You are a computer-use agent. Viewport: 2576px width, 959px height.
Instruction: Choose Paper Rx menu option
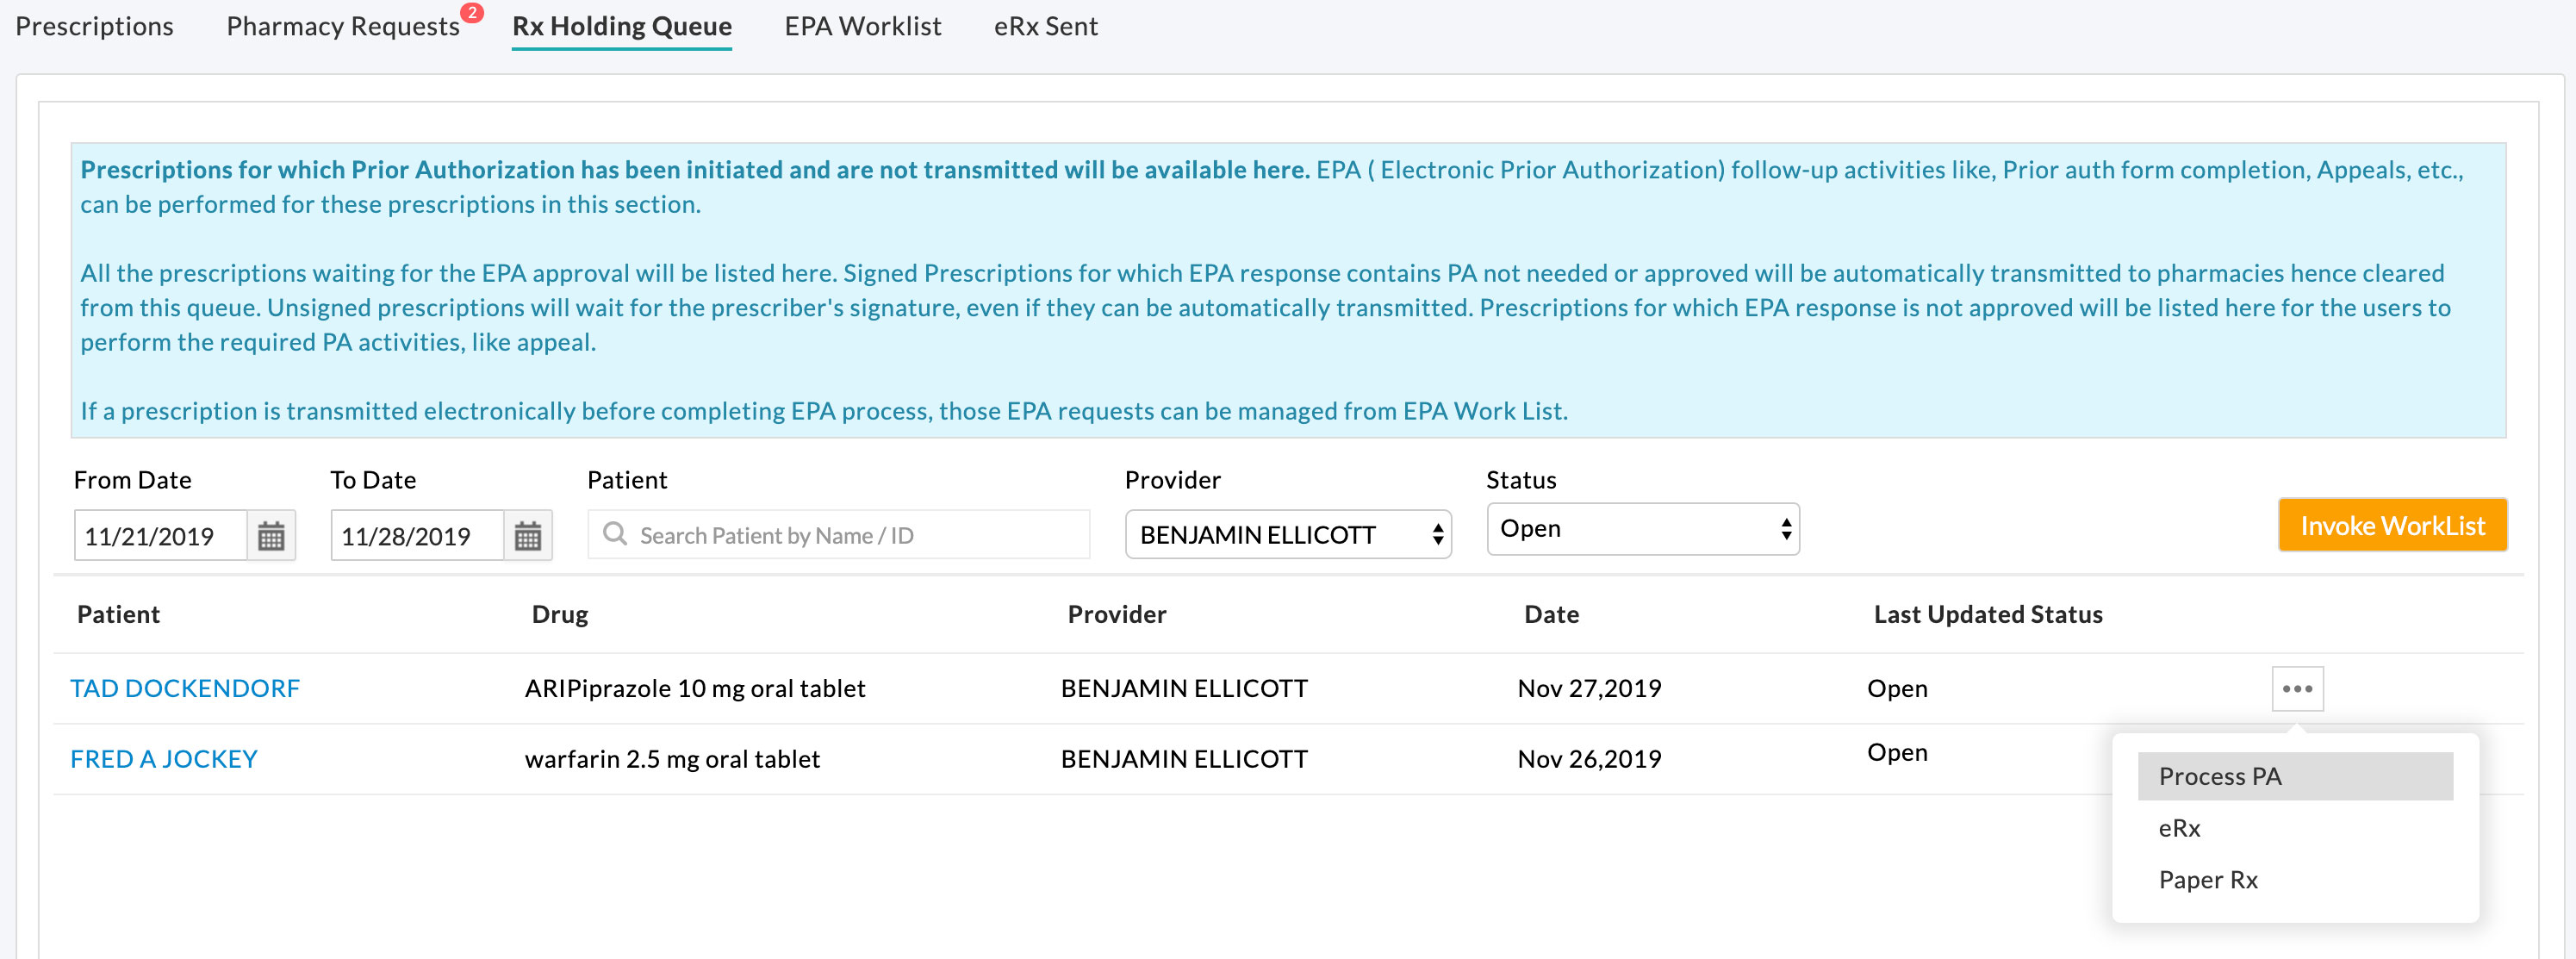(2207, 880)
